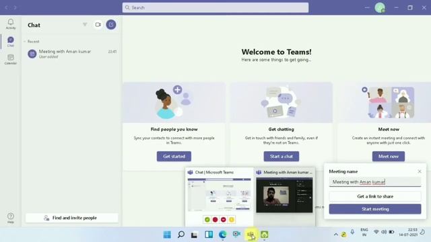Click Start meeting button
The image size is (431, 242).
pos(375,209)
